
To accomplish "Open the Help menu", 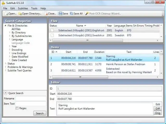I will click(x=43, y=8).
